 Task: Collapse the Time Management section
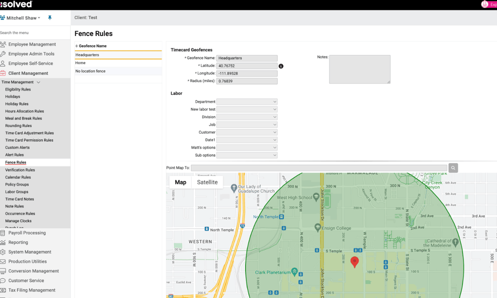[39, 82]
